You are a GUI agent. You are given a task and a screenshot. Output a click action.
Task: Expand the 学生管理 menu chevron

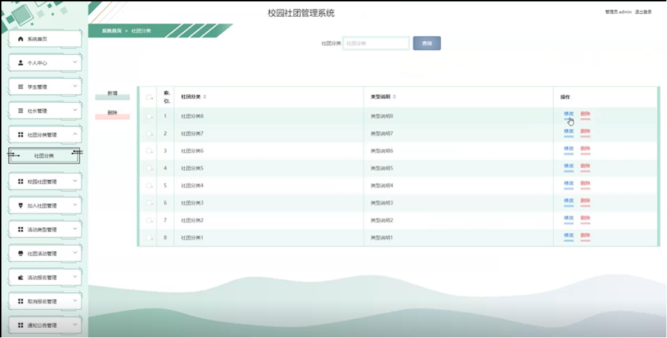75,87
